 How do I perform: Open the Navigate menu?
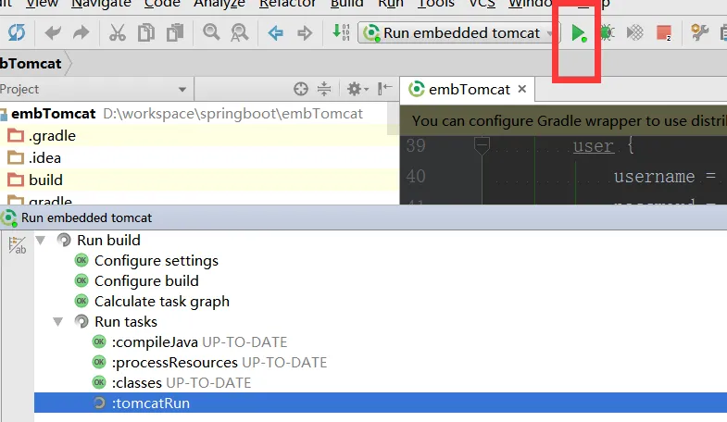tap(101, 4)
